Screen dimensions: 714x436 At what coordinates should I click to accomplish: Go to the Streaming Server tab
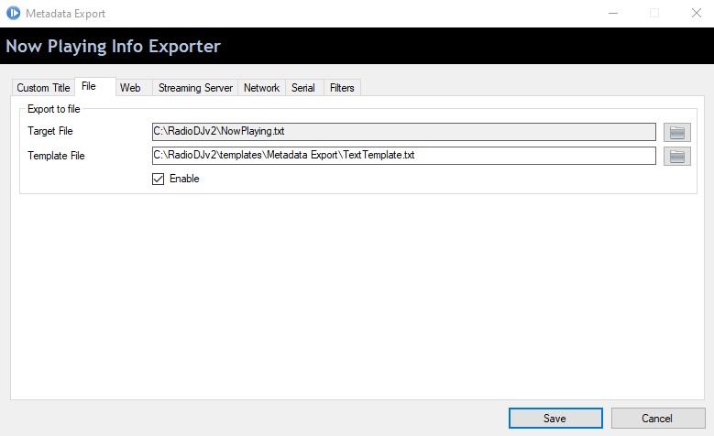pos(195,87)
